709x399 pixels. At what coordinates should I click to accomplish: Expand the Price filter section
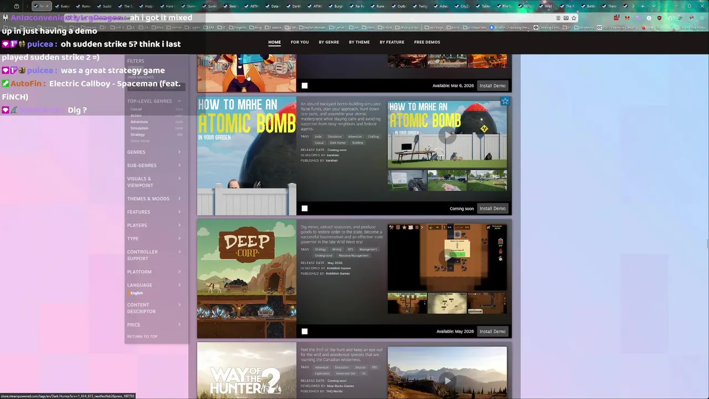[154, 325]
